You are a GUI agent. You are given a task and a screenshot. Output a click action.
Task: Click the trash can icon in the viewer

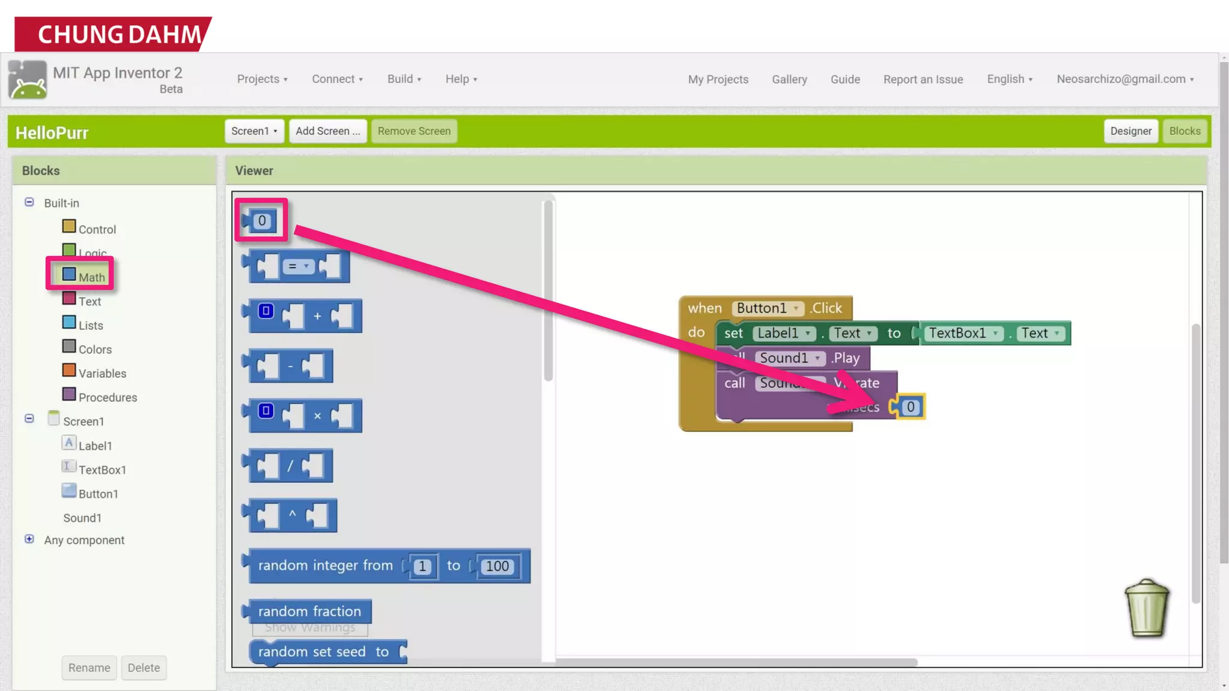1146,608
